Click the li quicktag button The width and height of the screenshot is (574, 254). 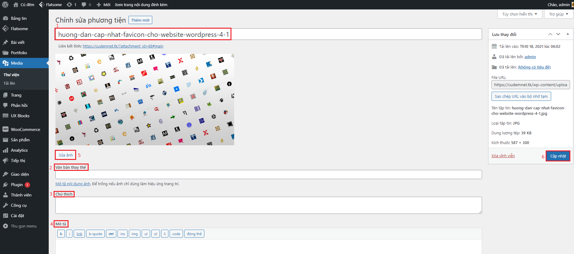[x=165, y=234]
